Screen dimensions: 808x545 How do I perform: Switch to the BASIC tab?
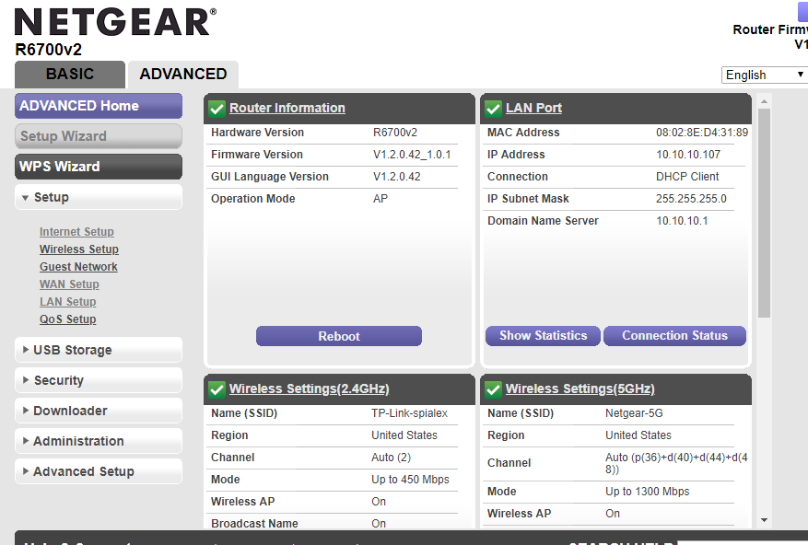pyautogui.click(x=69, y=74)
